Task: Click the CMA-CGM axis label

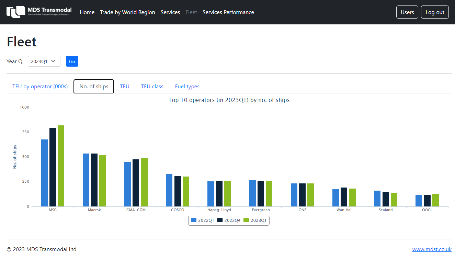Action: (136, 210)
